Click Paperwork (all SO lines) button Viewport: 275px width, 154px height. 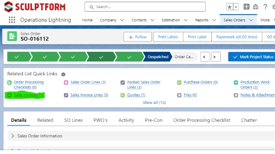click(x=237, y=37)
